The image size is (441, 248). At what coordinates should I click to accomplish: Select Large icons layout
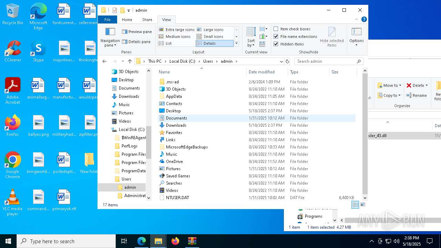(210, 30)
